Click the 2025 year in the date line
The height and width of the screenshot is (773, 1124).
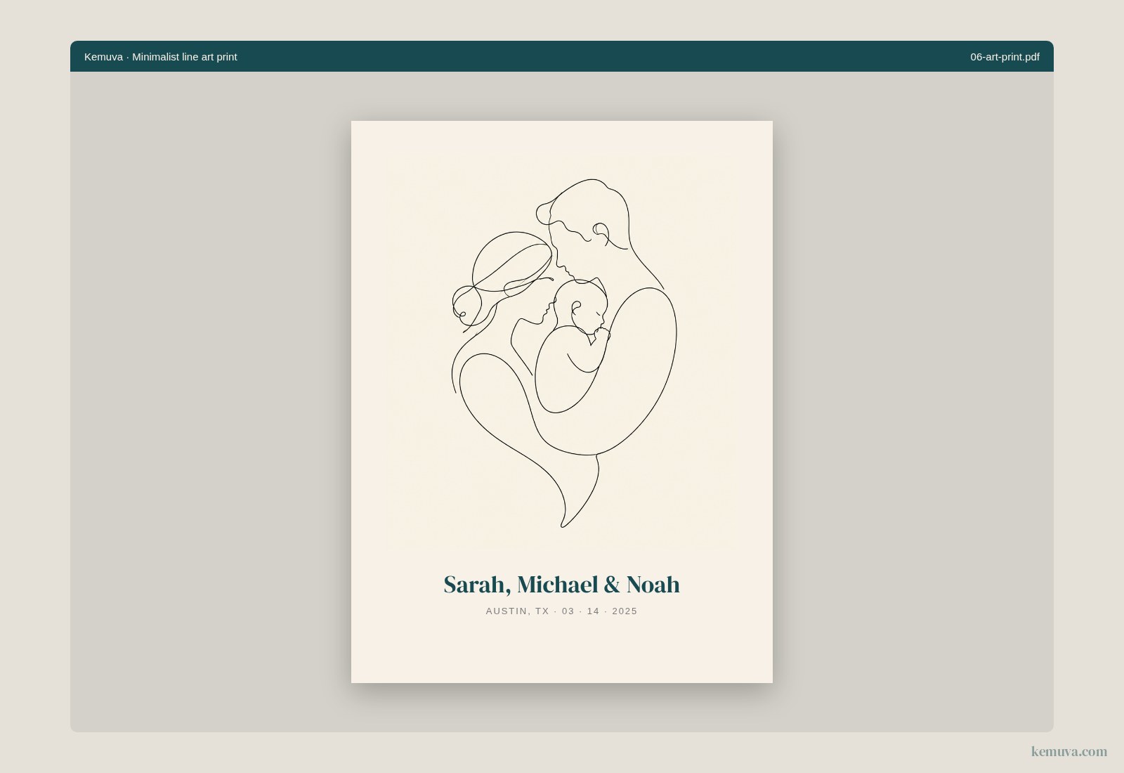coord(625,611)
